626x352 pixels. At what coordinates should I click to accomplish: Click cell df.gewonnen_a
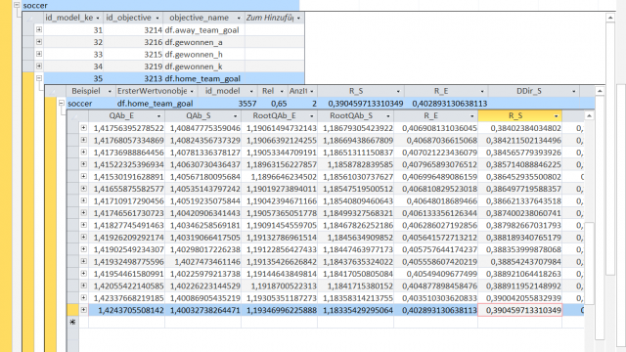point(203,42)
